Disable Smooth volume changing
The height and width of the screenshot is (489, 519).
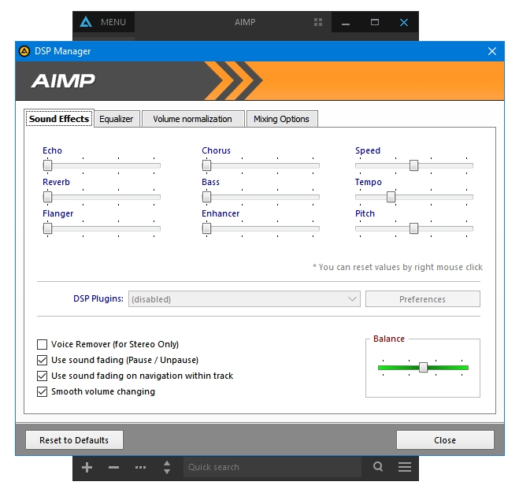coord(42,391)
